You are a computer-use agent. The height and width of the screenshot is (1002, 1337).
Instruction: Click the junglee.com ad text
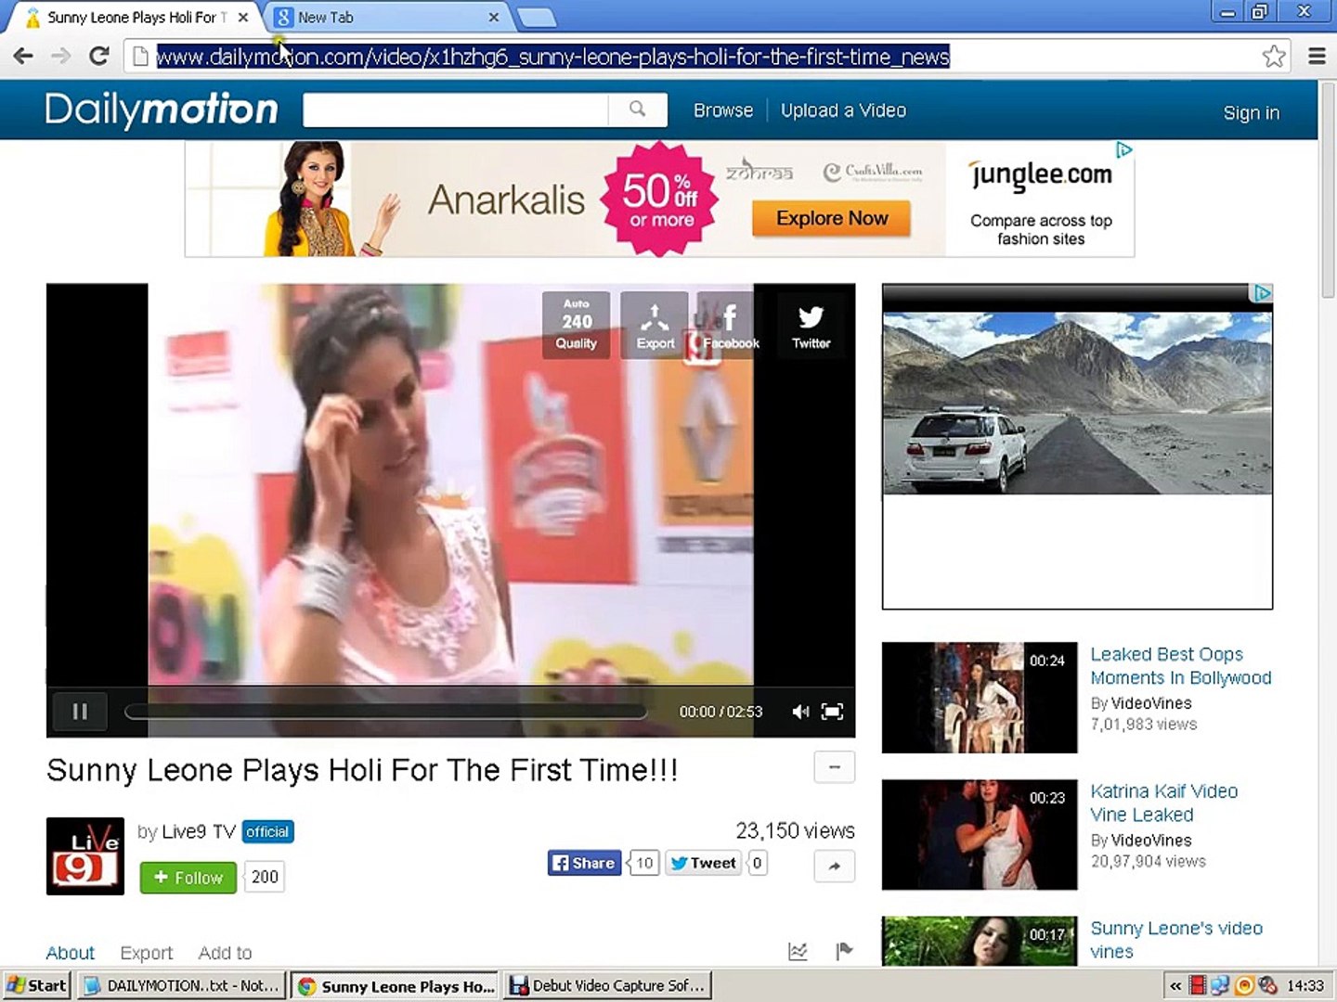pos(1041,173)
